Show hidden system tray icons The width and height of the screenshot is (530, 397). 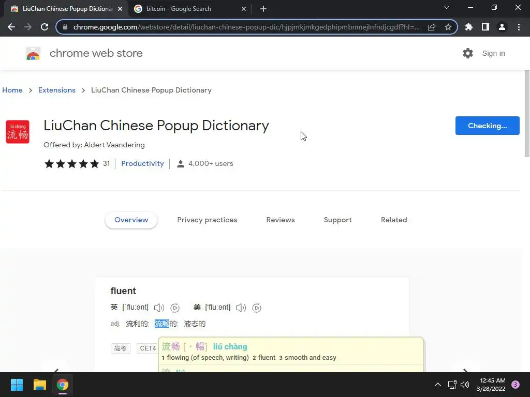point(438,385)
